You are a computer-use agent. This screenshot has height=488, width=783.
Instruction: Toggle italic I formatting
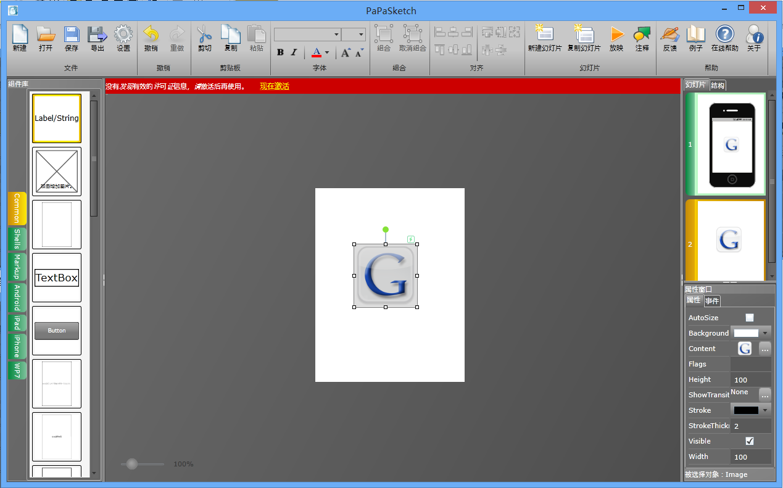coord(294,52)
